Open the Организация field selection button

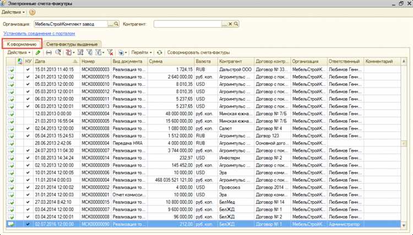point(111,24)
